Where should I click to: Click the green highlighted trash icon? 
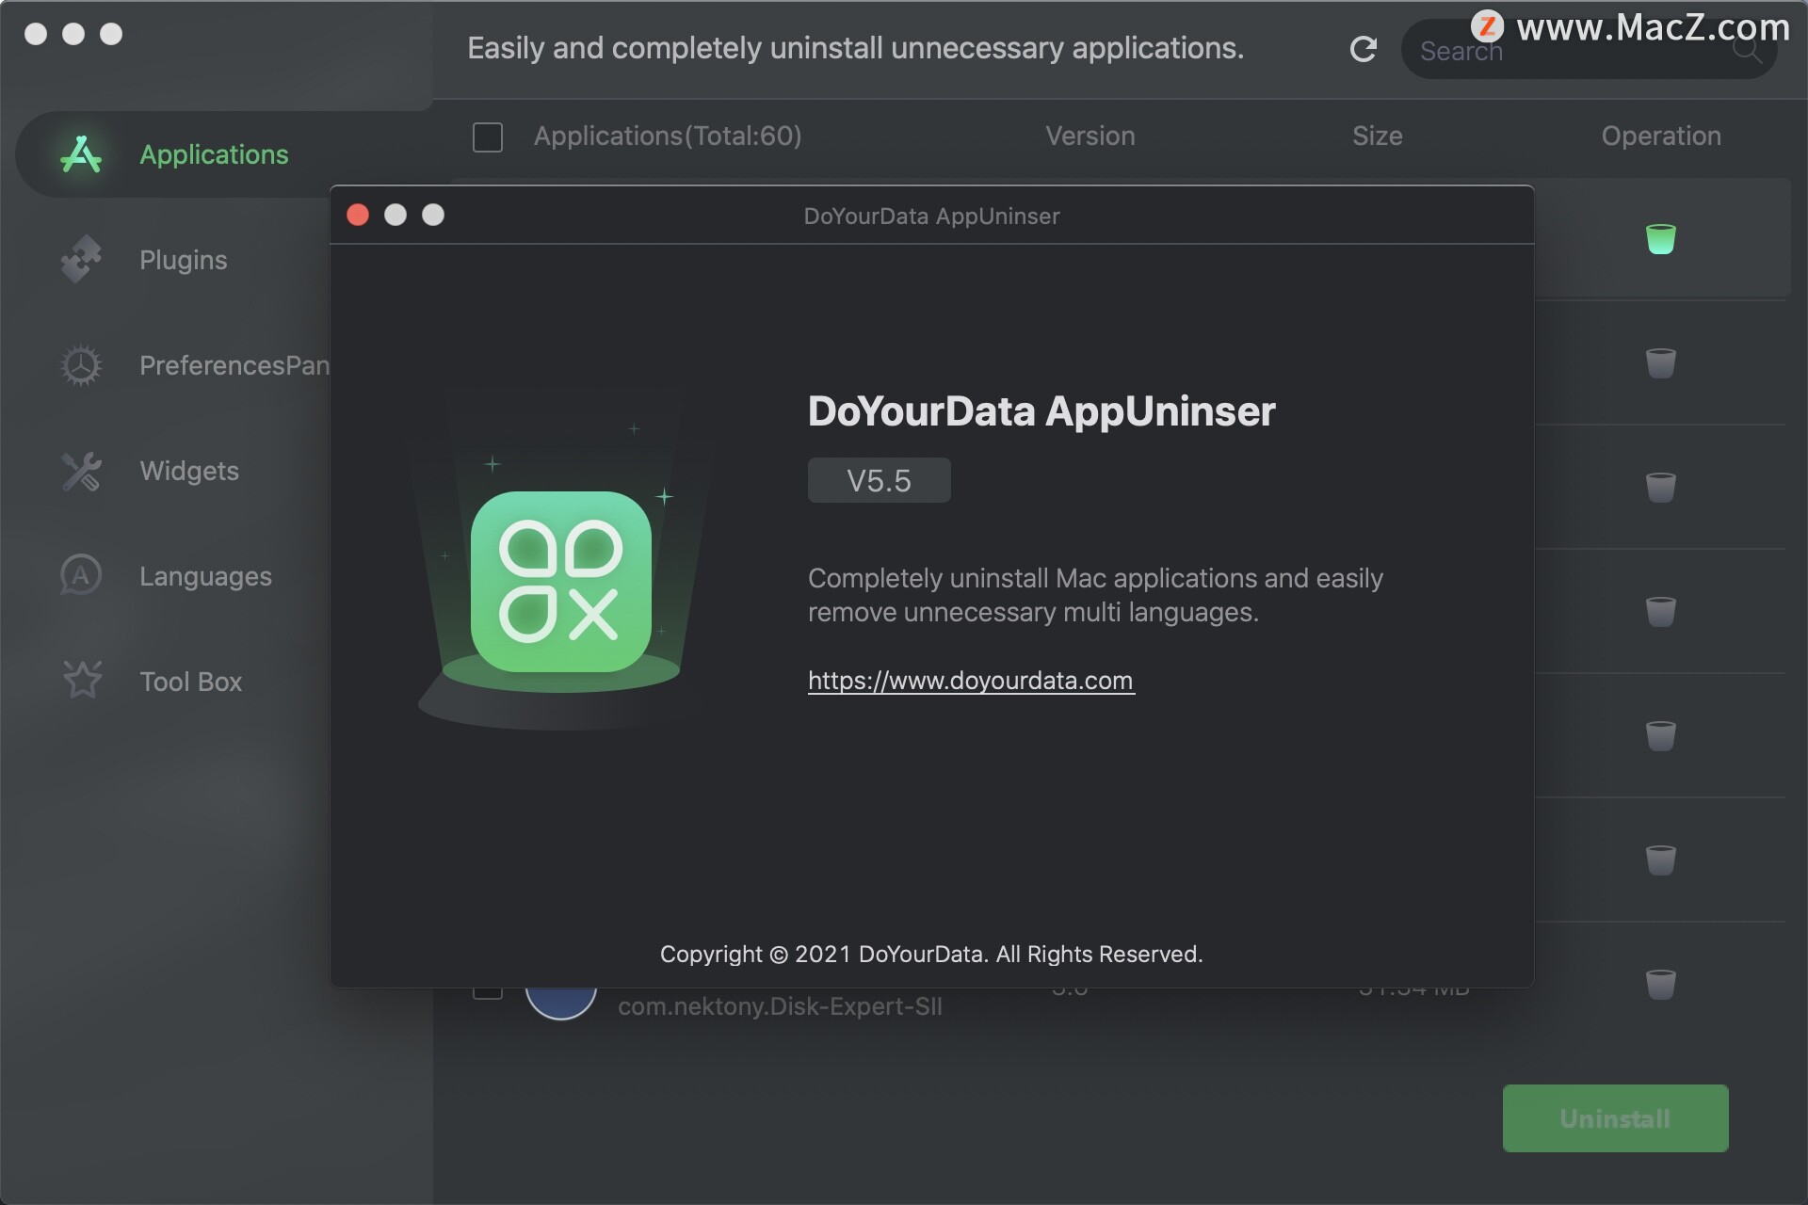pos(1661,238)
